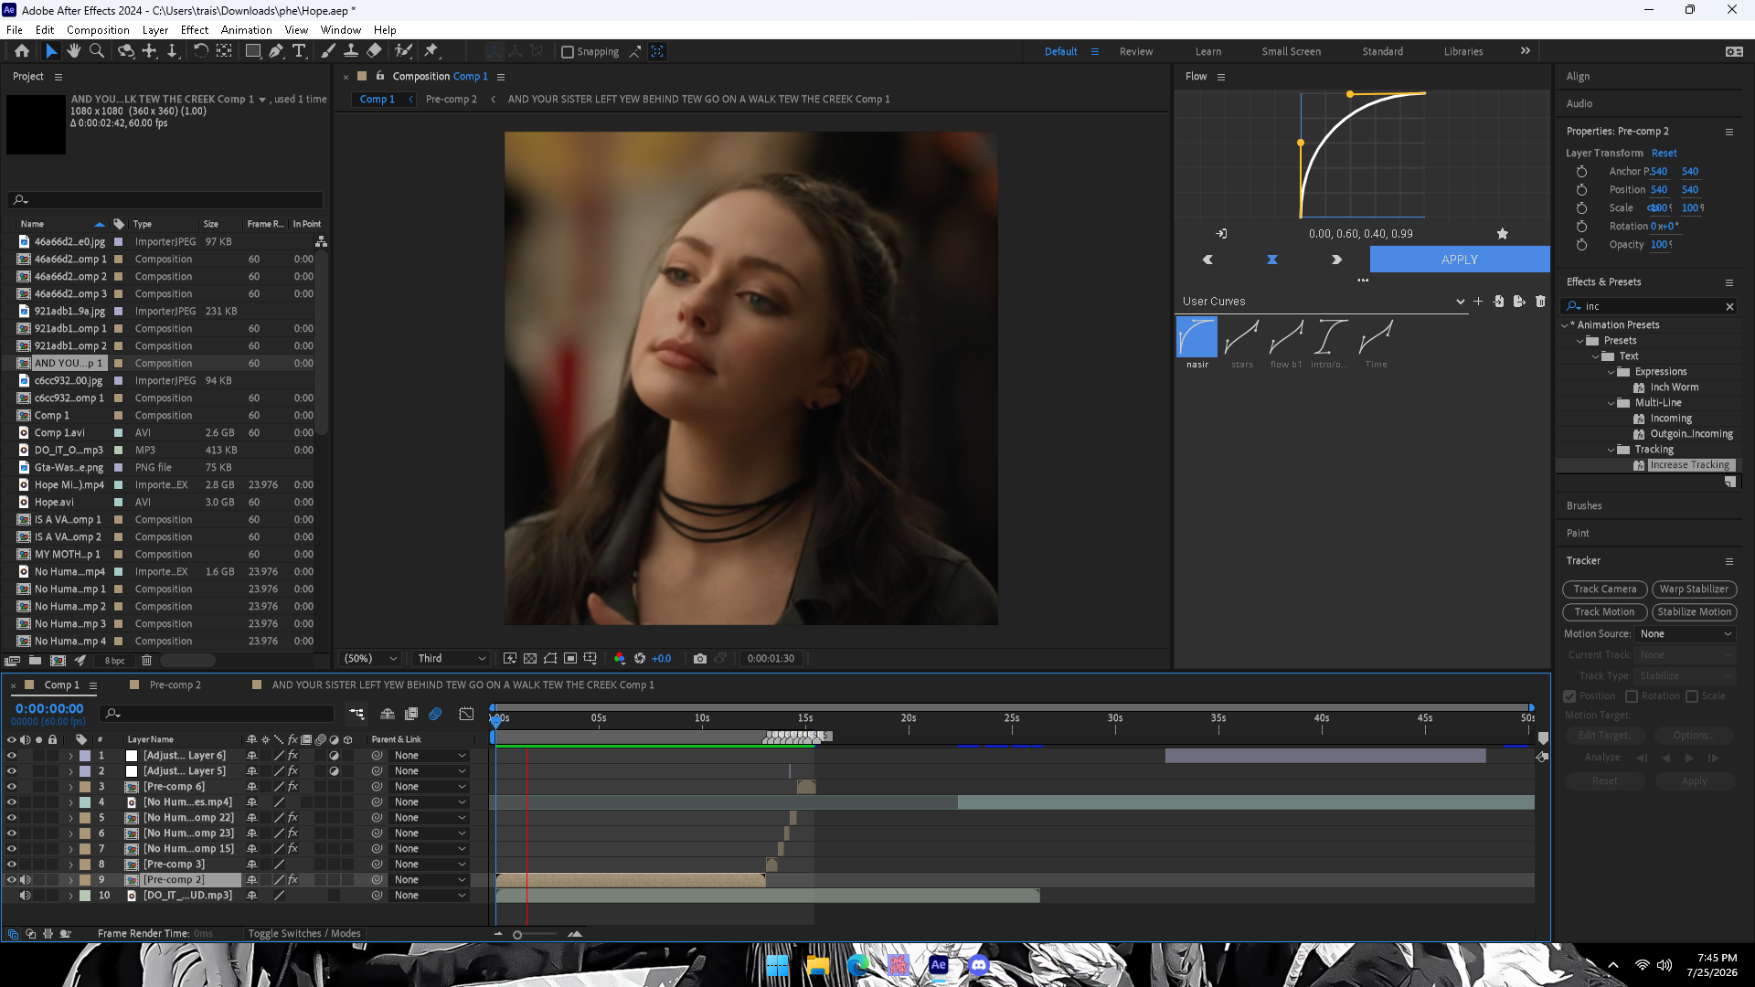Switch to the Pre-comp 2 timeline tab
This screenshot has height=987, width=1755.
point(175,685)
